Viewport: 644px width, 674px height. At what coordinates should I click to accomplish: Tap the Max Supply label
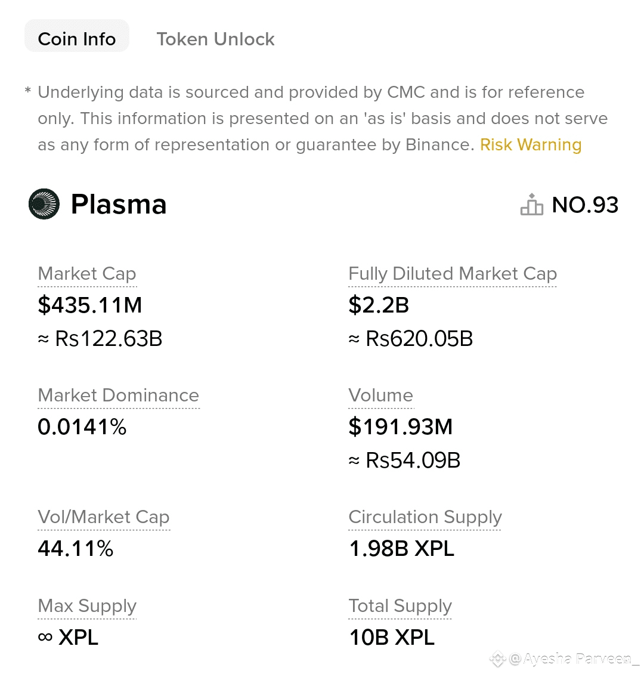87,606
